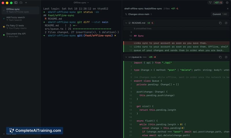Viewport: 231px width, 138px height.
Task: Toggle the README.md viewed checkbox
Action: (129, 23)
